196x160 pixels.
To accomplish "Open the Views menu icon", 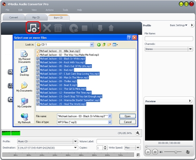I will [115, 45].
